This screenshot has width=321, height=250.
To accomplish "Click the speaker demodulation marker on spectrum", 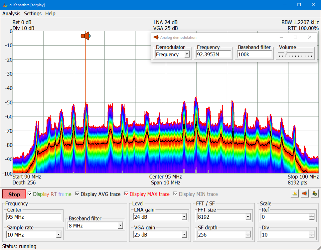I will coord(86,36).
